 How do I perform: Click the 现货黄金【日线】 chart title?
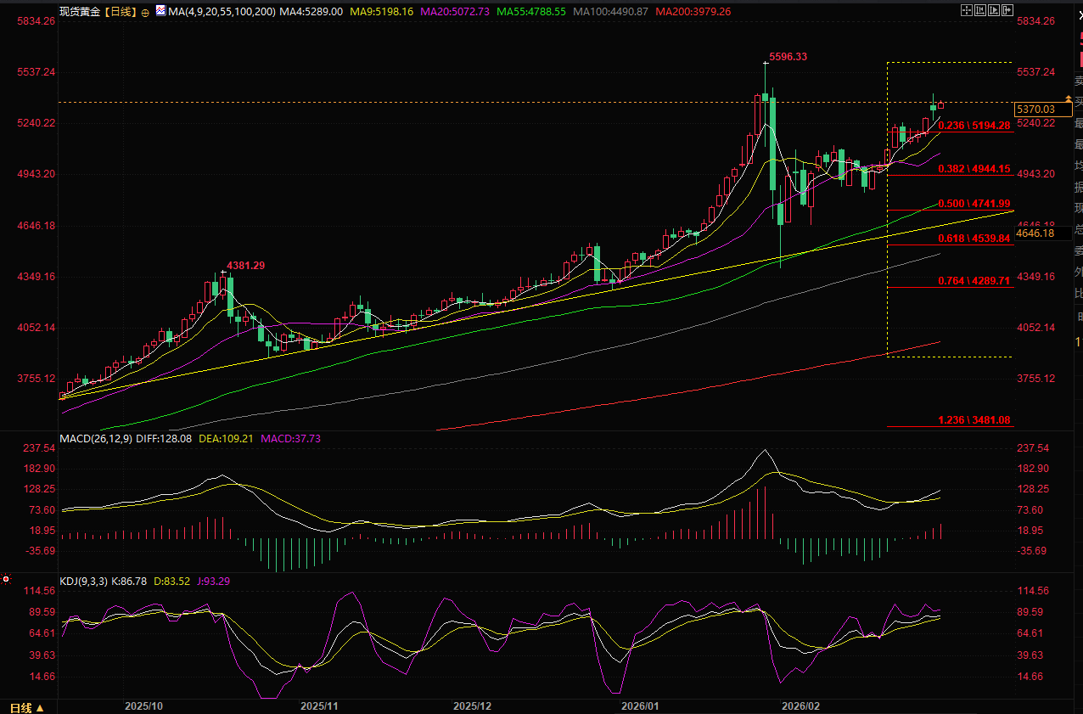pyautogui.click(x=98, y=12)
